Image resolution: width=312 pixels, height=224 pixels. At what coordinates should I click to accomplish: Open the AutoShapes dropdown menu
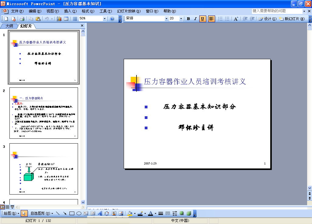(42, 213)
